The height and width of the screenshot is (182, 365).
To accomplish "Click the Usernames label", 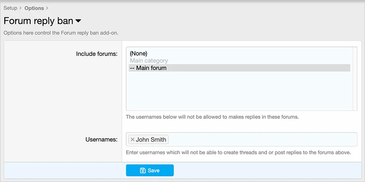I will (x=101, y=139).
